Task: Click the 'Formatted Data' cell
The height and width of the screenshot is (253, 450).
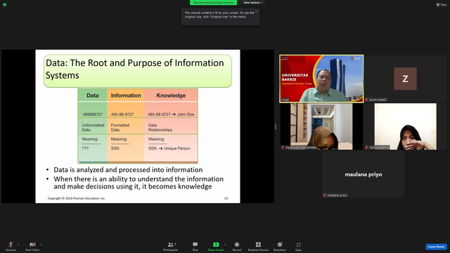Action: (x=120, y=127)
